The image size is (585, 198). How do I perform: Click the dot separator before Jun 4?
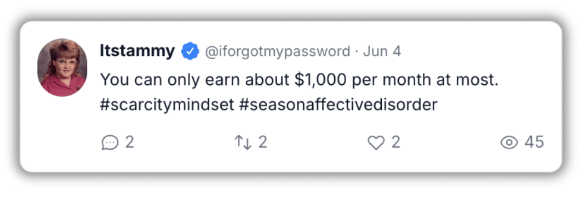(x=357, y=52)
